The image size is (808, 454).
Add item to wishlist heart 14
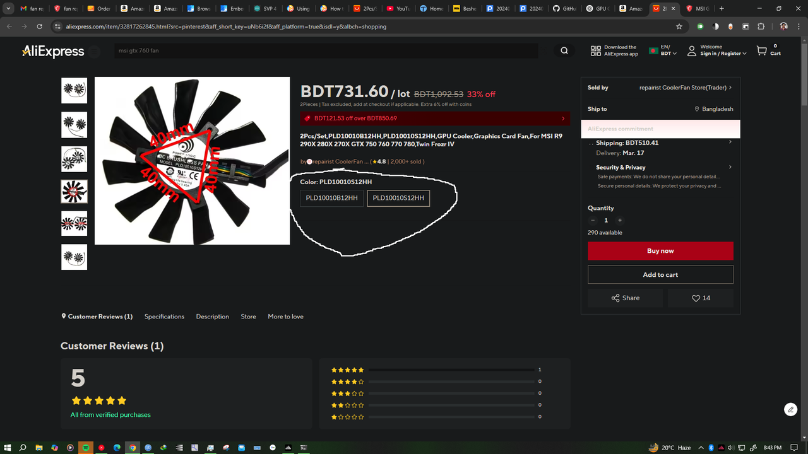coord(701,298)
